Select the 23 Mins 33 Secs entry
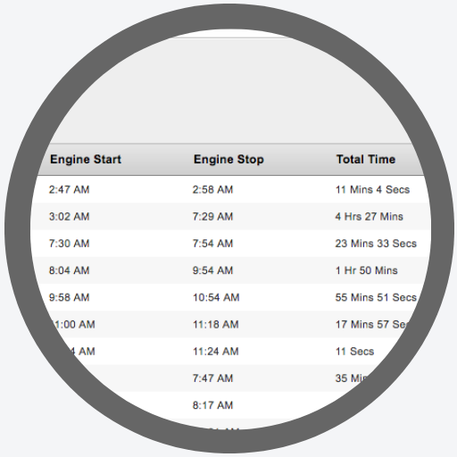The image size is (457, 457). point(376,244)
